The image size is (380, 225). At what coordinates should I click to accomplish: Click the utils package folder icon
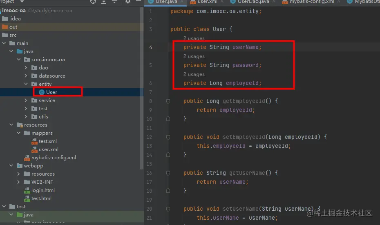click(34, 117)
